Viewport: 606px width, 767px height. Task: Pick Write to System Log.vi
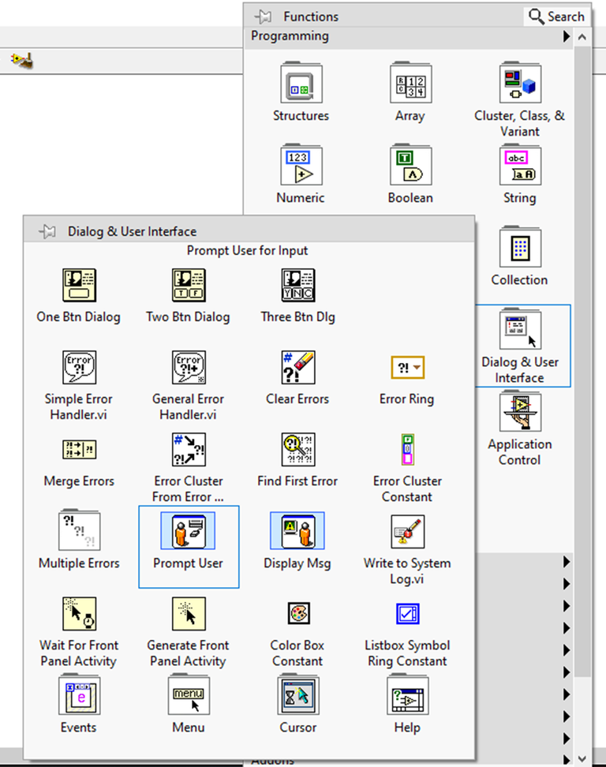pyautogui.click(x=407, y=532)
